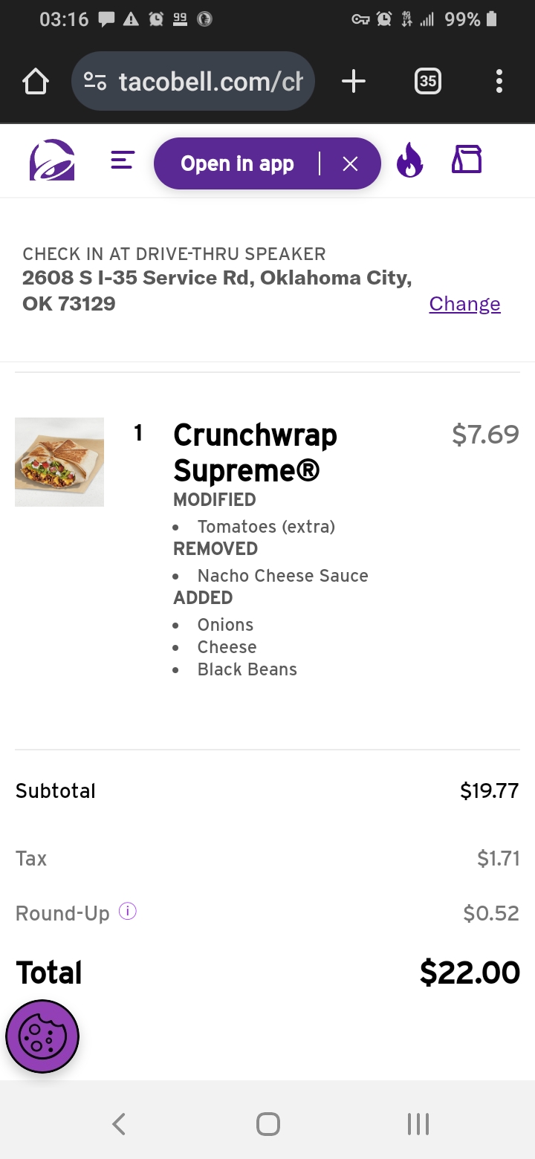535x1159 pixels.
Task: Go to browser home page
Action: point(36,82)
